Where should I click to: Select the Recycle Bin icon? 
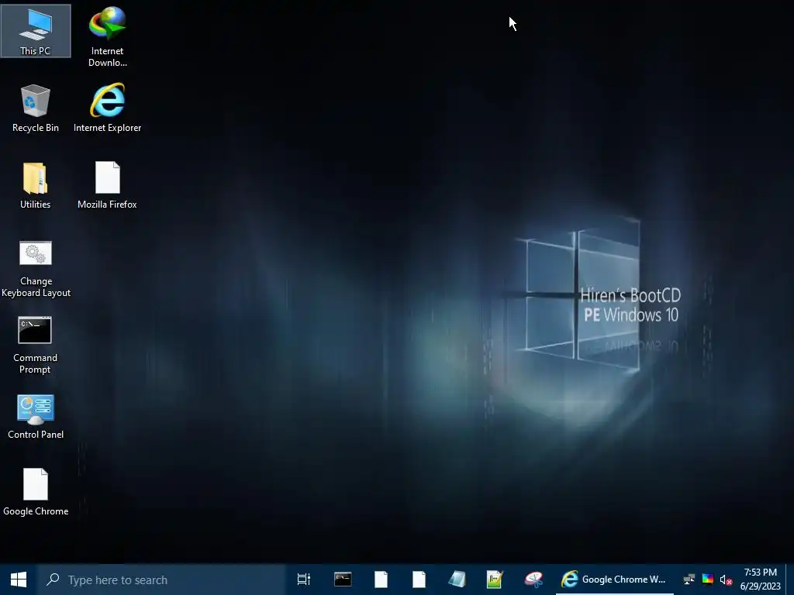(36, 108)
